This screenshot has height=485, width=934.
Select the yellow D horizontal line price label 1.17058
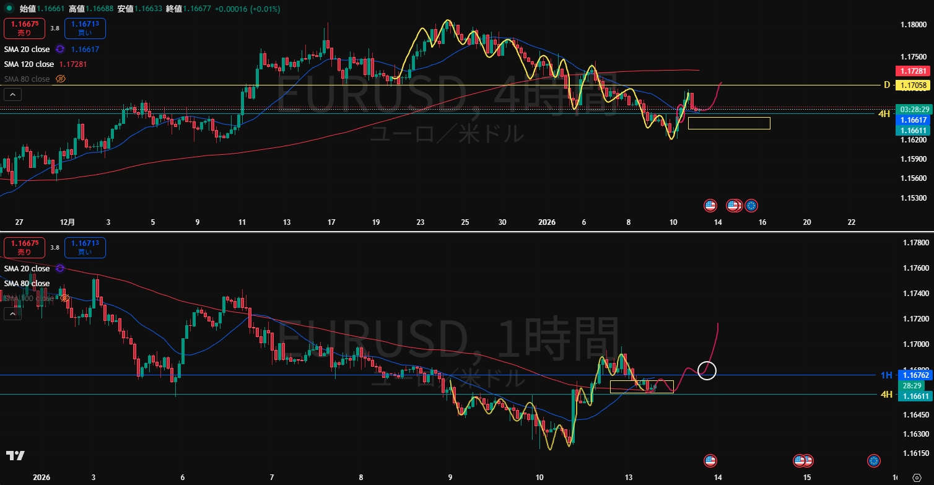913,85
